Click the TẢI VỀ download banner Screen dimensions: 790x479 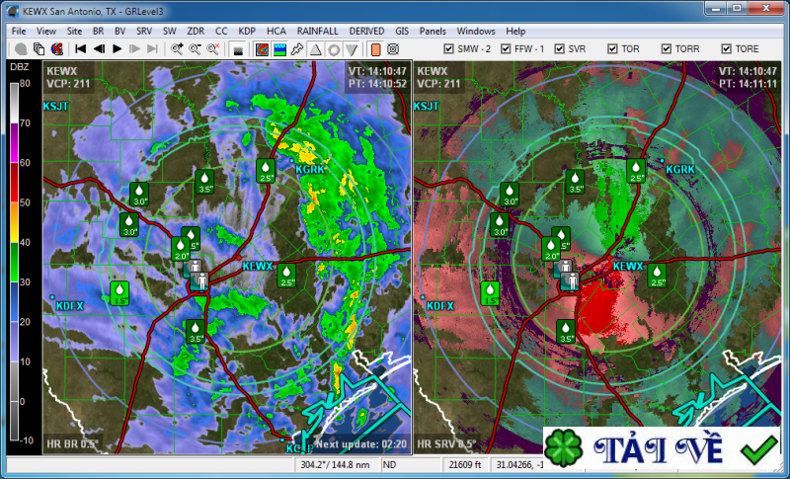coord(662,447)
